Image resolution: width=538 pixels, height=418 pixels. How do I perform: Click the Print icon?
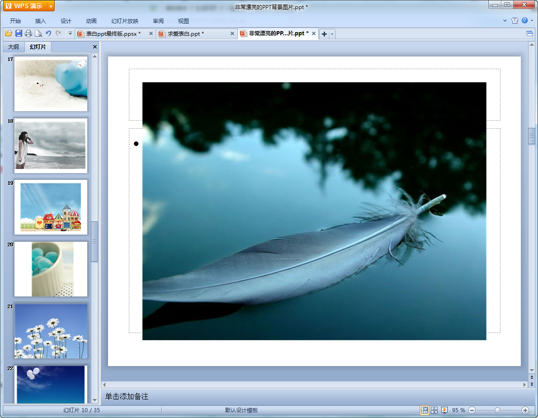click(x=28, y=33)
